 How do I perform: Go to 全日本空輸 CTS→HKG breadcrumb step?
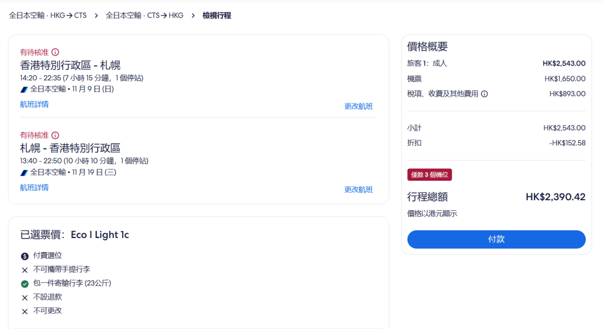[x=145, y=15]
